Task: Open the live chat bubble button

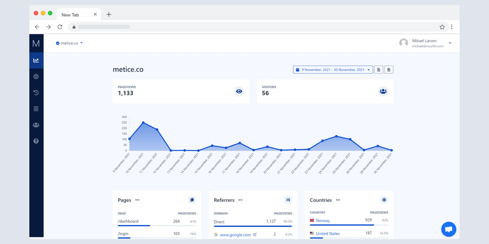Action: coord(448,229)
